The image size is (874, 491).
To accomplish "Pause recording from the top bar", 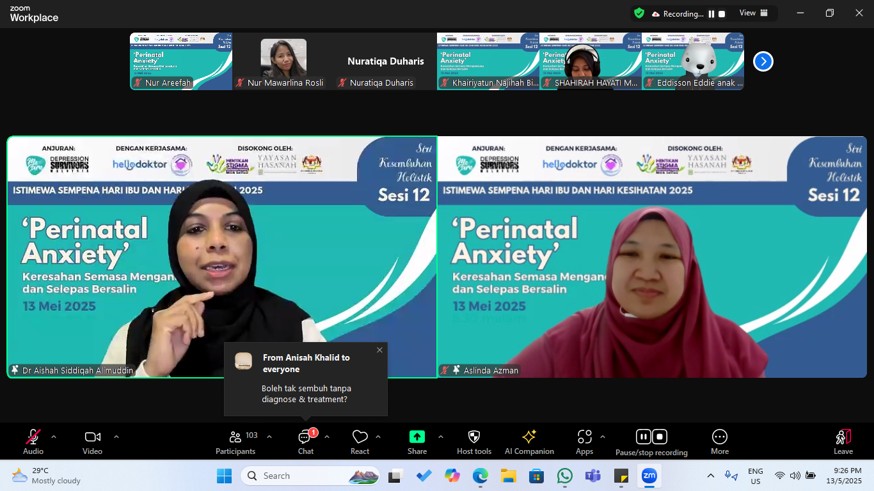I will 711,13.
